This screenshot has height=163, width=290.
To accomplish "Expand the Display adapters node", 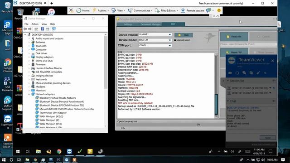I will [29, 57].
